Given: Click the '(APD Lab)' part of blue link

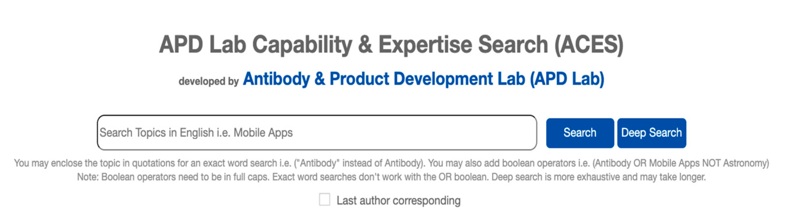Looking at the screenshot, I should 567,79.
